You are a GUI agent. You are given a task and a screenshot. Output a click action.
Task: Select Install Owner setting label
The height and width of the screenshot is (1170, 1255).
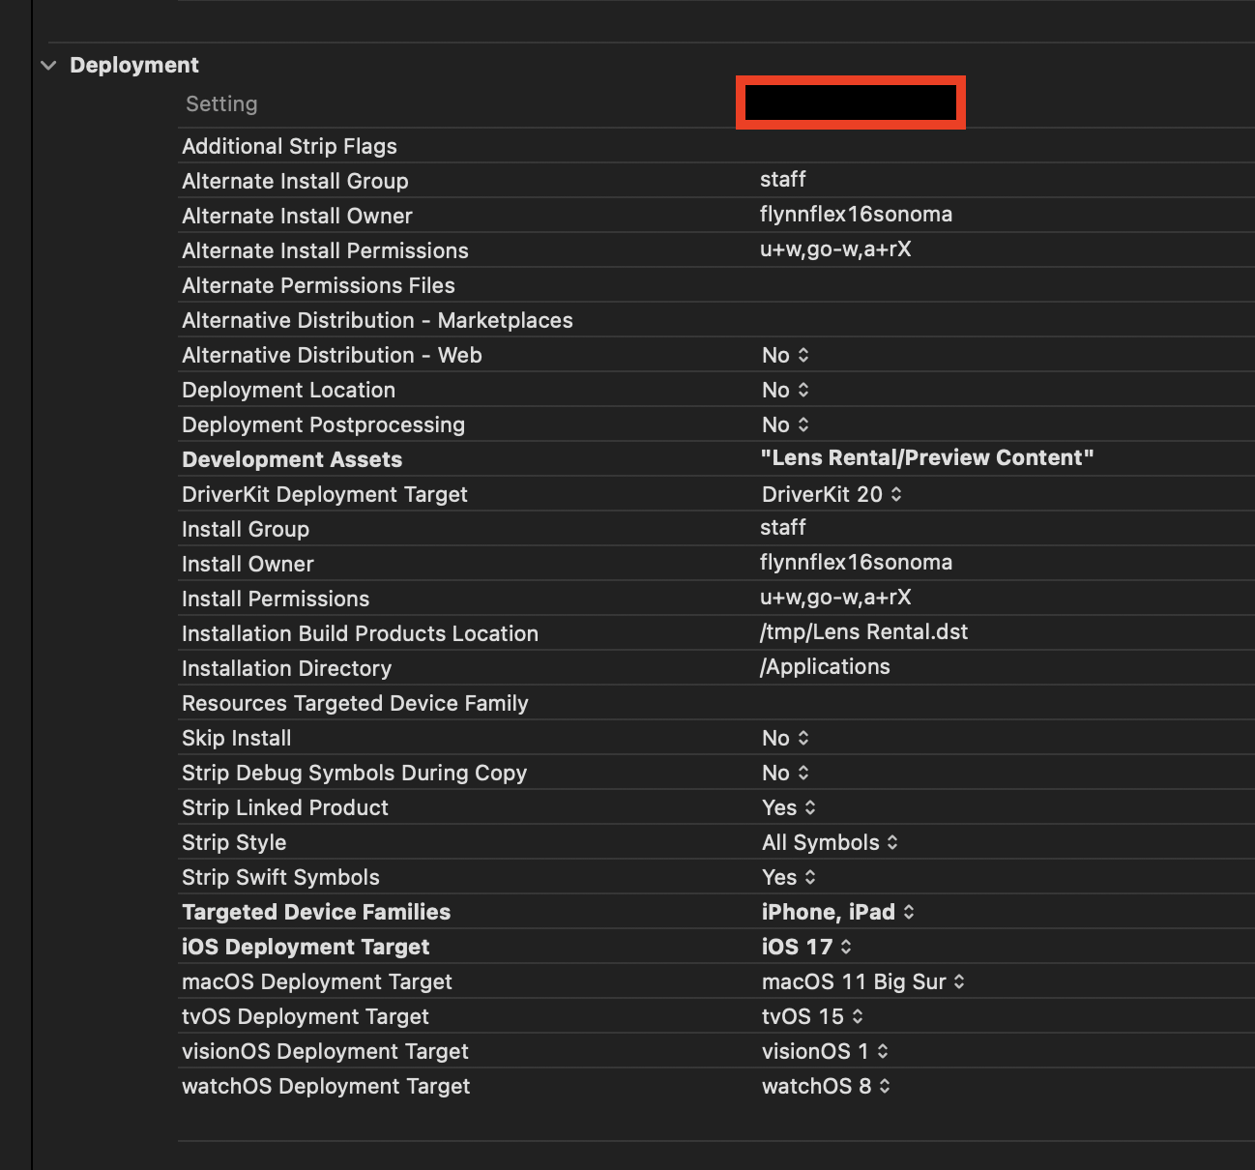pos(248,565)
